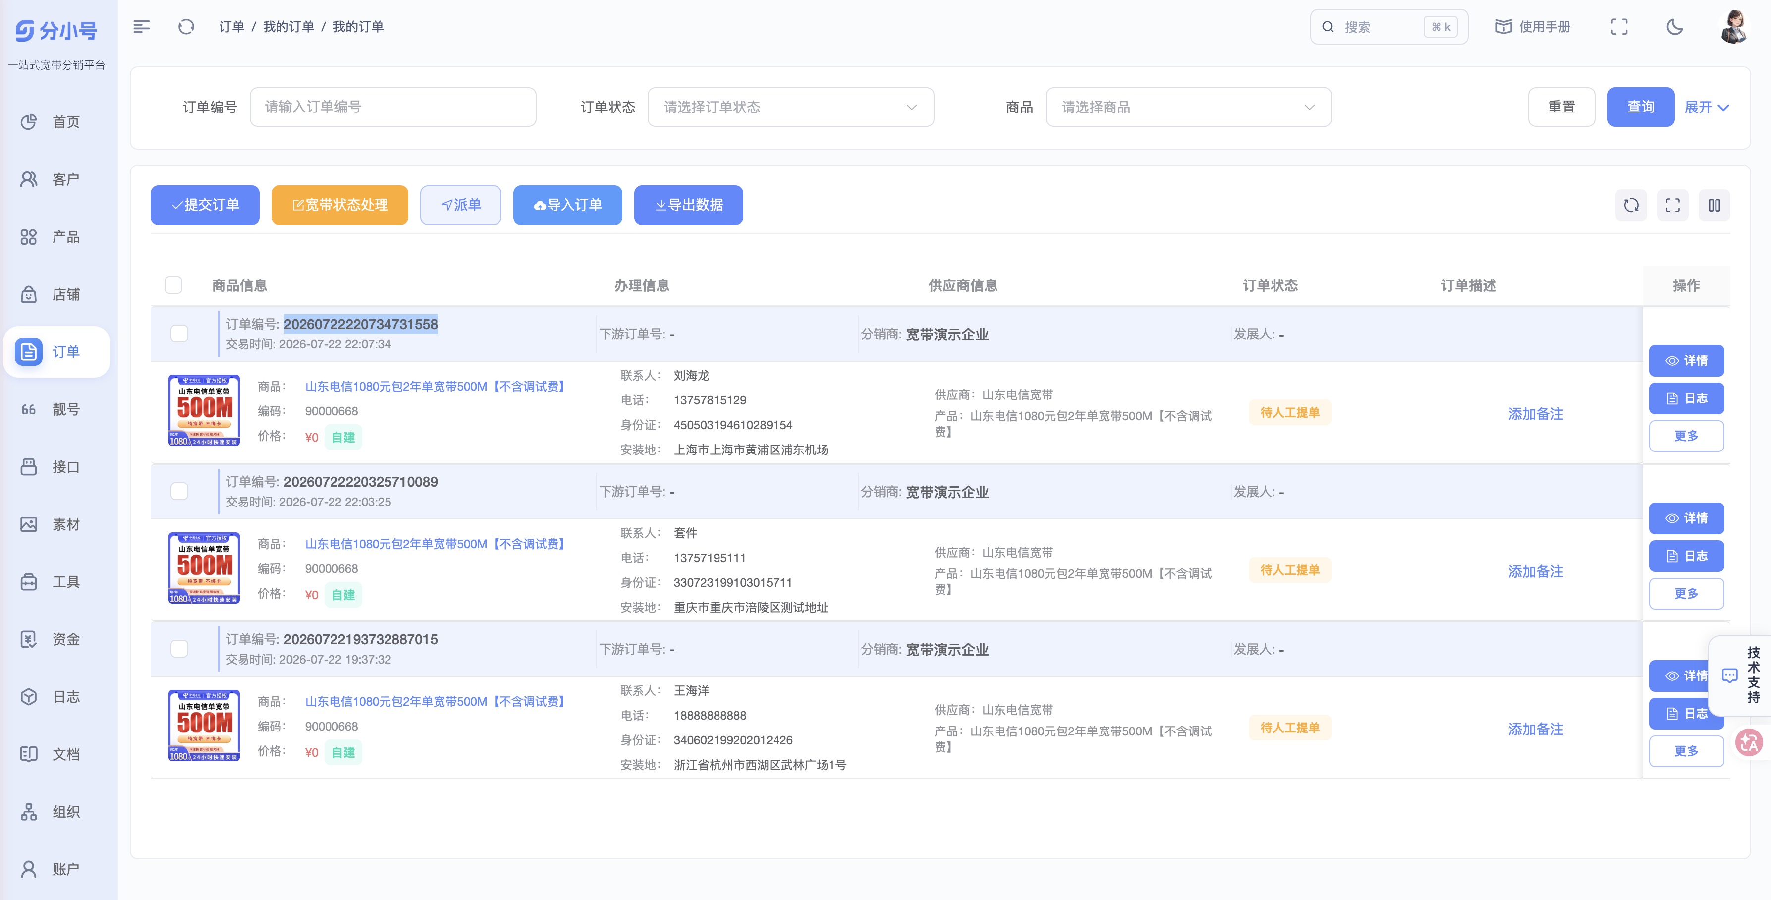Collapse the sidebar menu icon

click(x=141, y=27)
